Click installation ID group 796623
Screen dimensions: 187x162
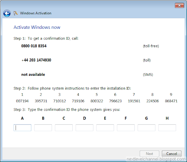coord(115,101)
